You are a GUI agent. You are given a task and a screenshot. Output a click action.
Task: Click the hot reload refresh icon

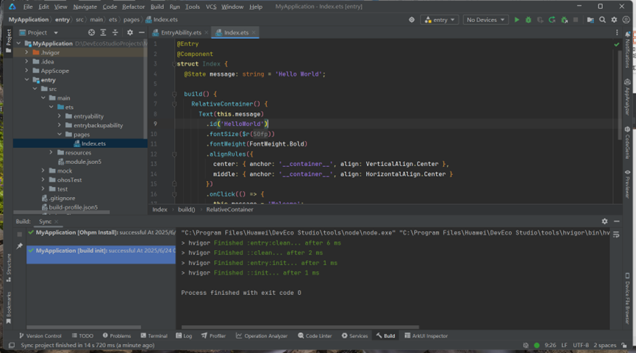pos(551,19)
